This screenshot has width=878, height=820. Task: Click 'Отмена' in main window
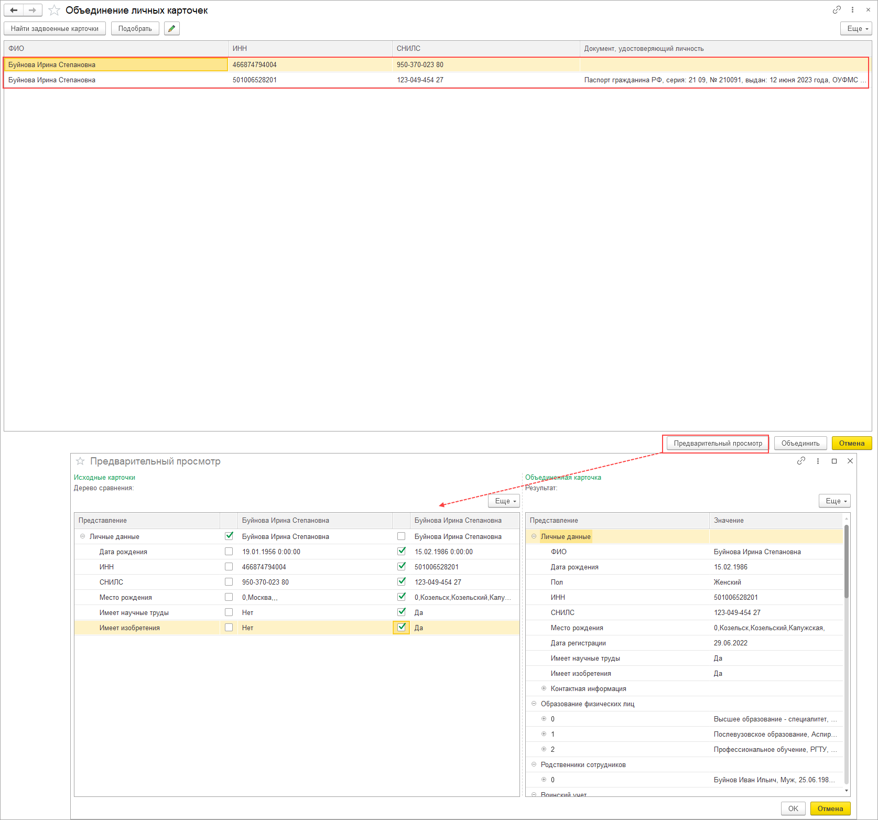click(852, 443)
